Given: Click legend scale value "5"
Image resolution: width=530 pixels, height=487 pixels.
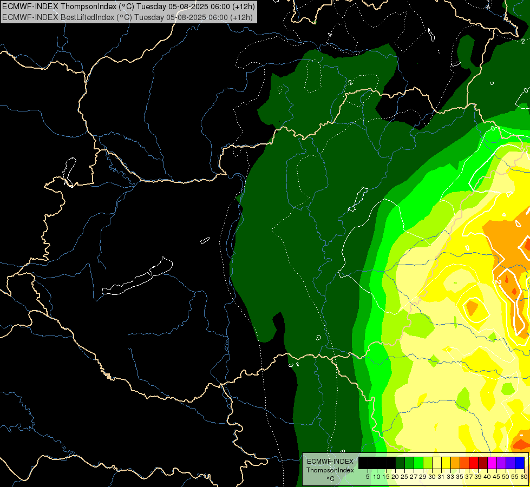Looking at the screenshot, I should pos(368,477).
